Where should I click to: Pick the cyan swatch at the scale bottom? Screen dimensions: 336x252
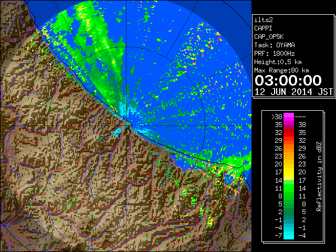tap(289, 235)
